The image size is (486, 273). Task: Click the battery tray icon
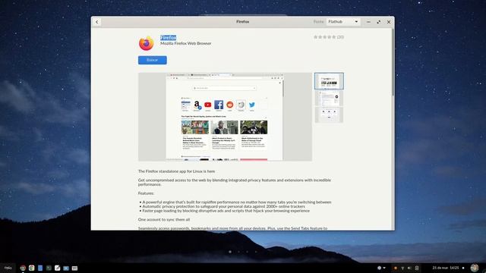point(417,268)
